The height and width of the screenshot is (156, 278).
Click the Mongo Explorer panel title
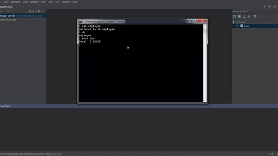240,11
